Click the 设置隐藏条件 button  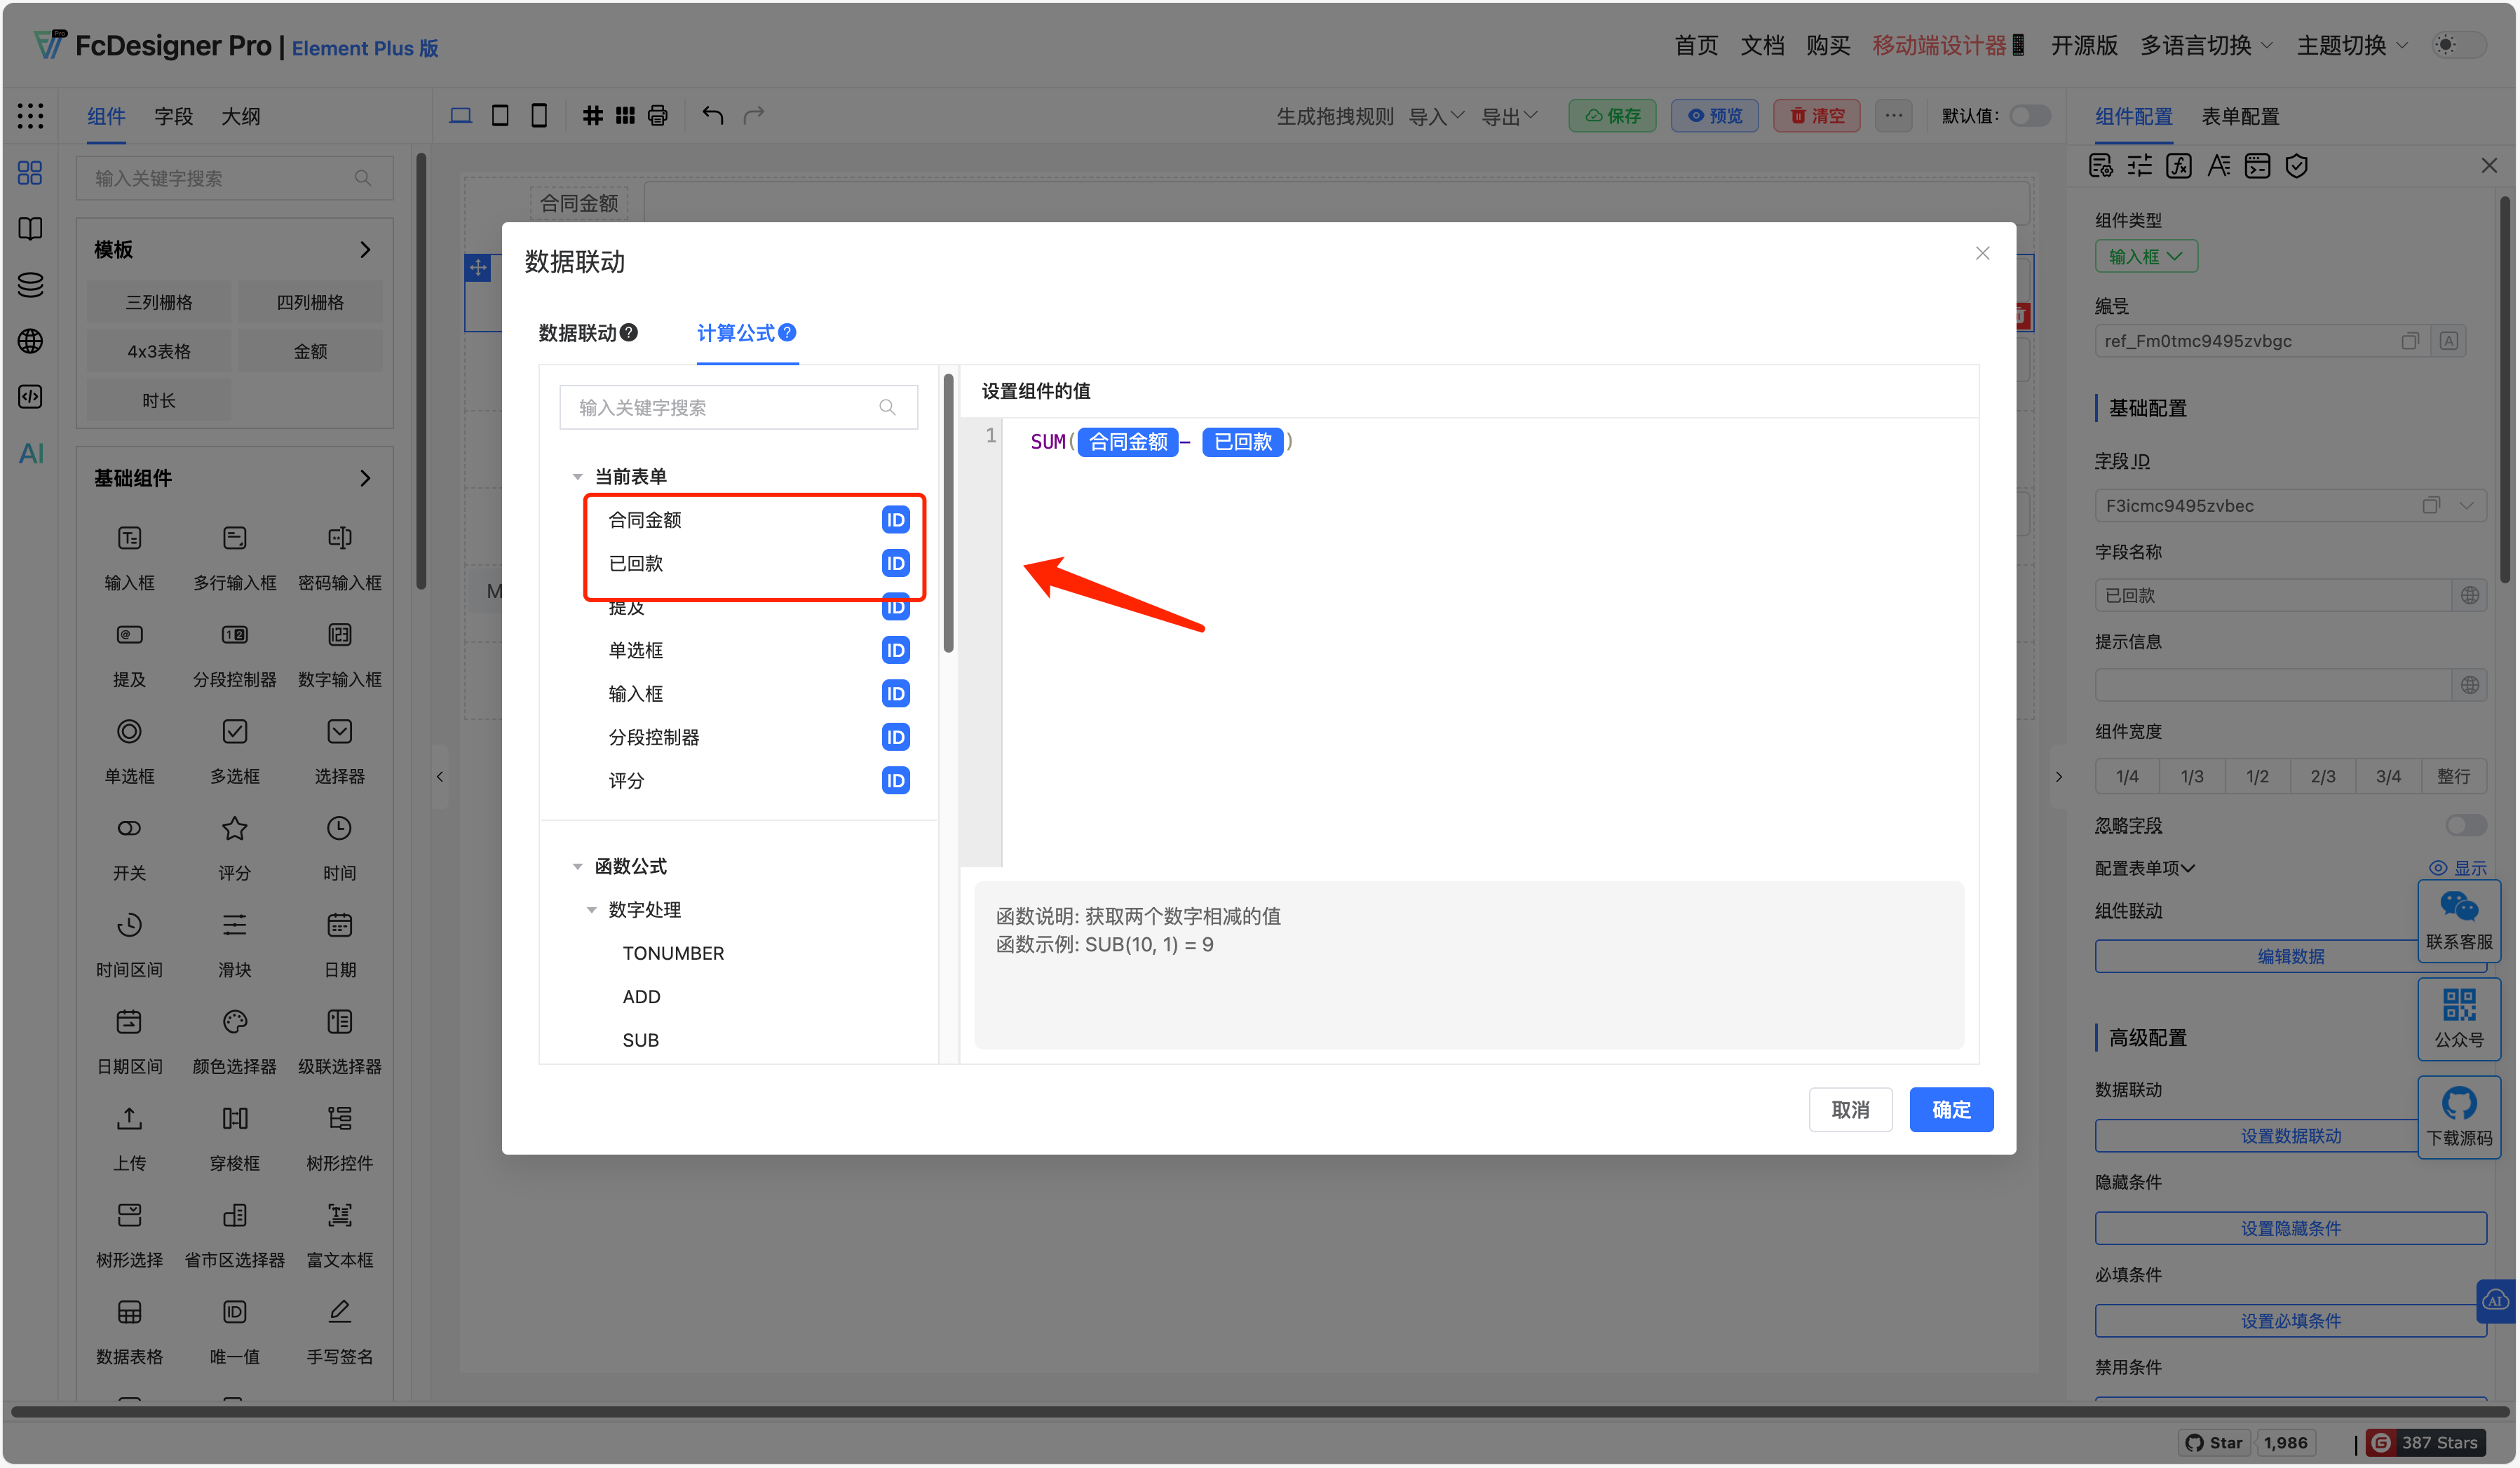point(2291,1228)
